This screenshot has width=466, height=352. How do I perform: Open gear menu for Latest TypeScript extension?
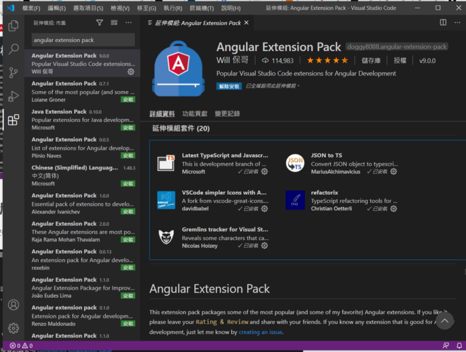[x=264, y=171]
